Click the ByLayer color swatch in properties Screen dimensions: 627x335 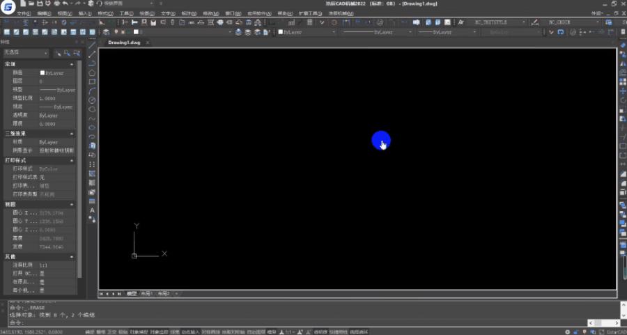[42, 73]
